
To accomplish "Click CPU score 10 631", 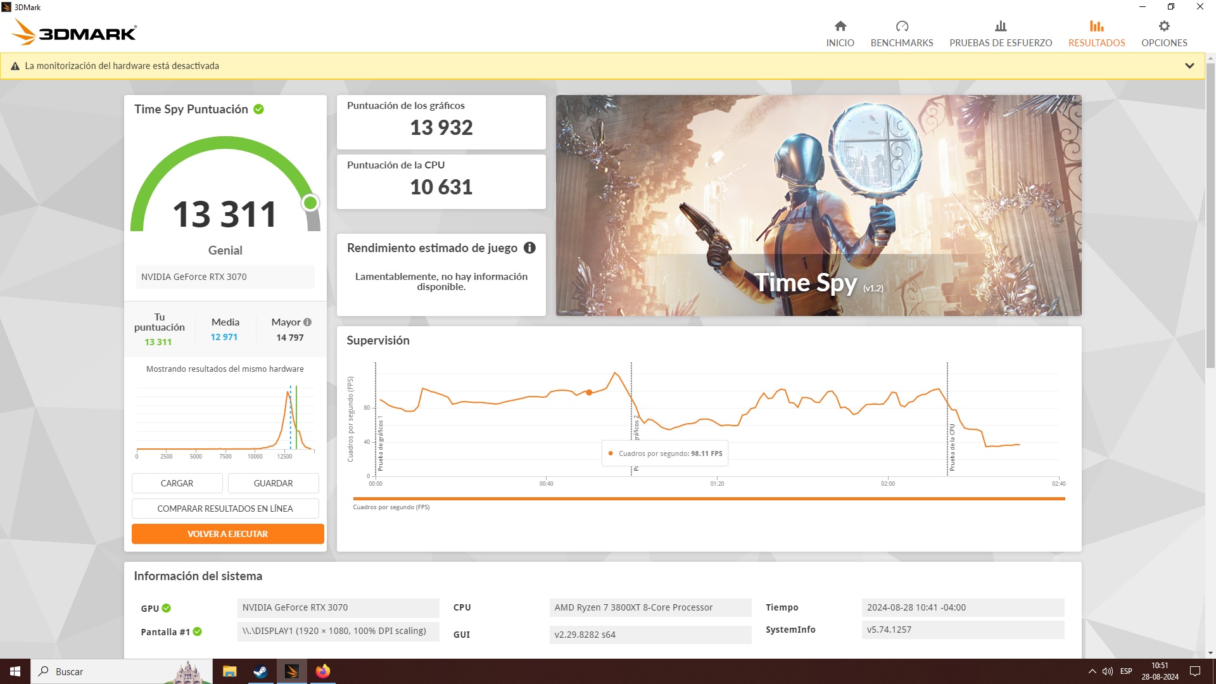I will pos(441,187).
